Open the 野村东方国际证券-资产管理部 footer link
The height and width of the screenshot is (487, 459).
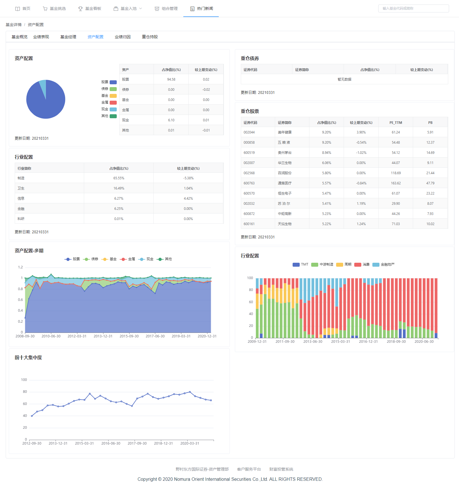202,469
